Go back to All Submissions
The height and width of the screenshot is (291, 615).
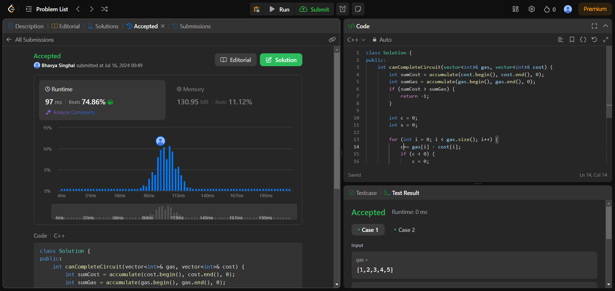click(x=30, y=39)
